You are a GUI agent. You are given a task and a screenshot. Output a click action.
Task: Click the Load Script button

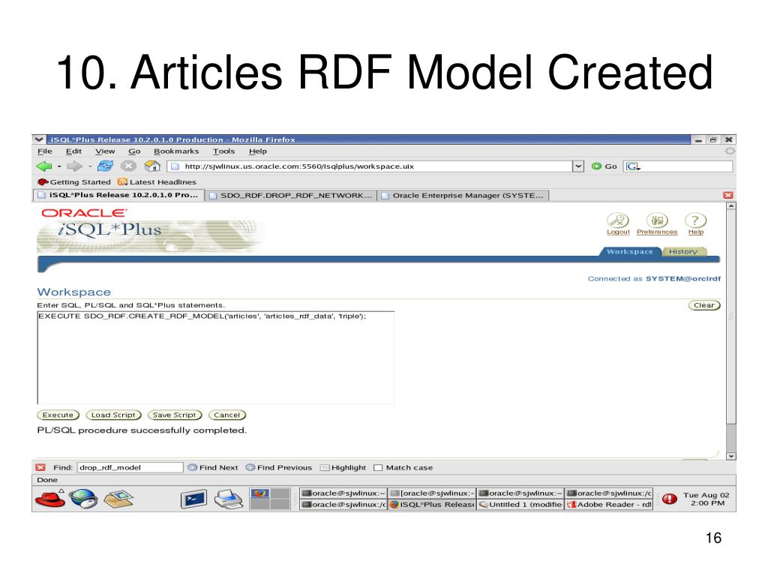coord(113,415)
